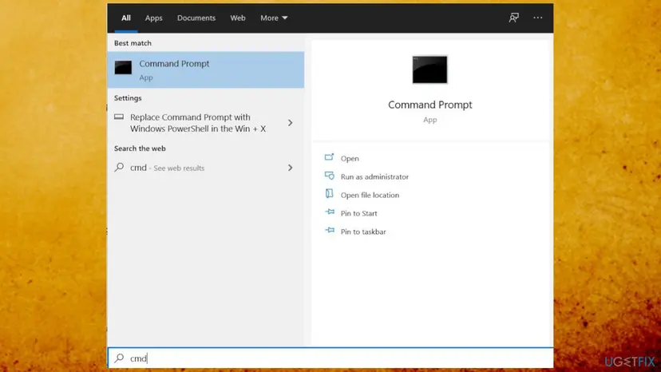
Task: Select the Command Prompt best match result
Action: 206,70
